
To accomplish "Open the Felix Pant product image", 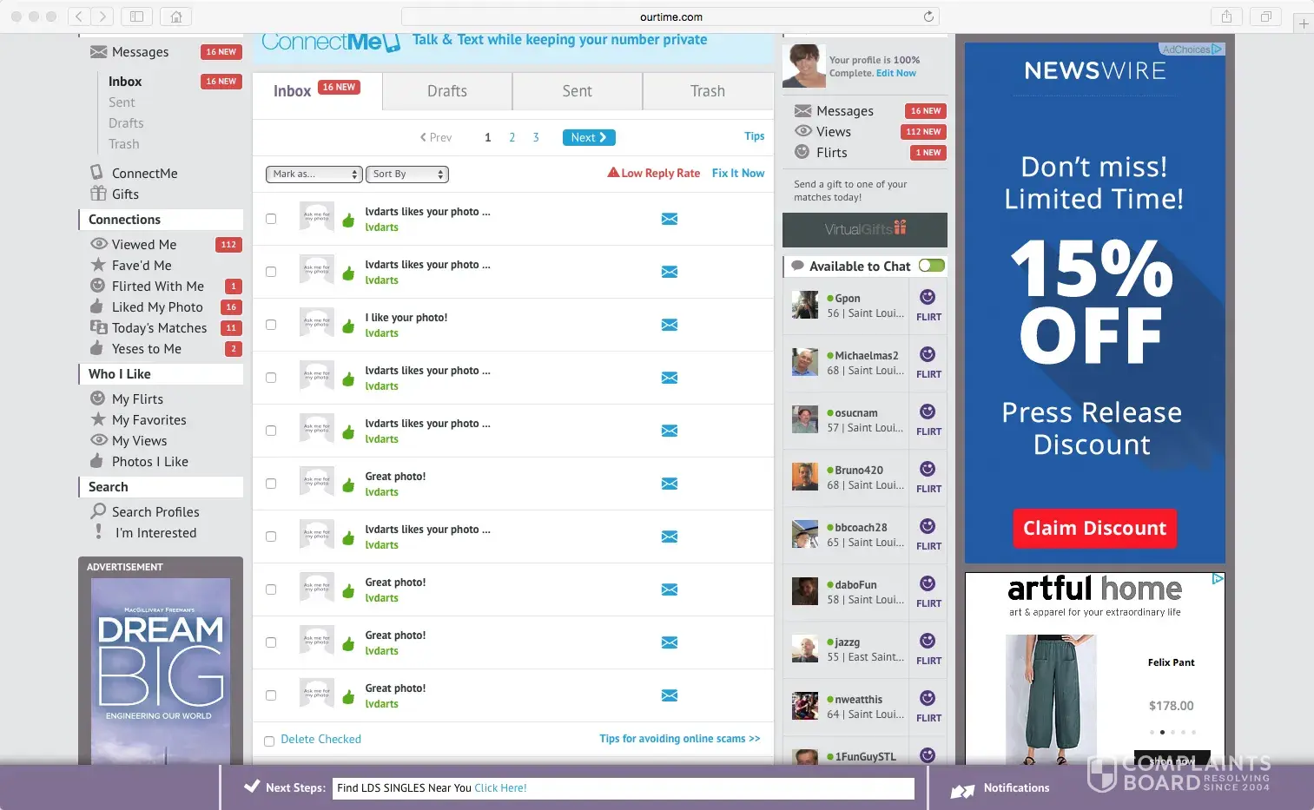I will click(x=1051, y=699).
